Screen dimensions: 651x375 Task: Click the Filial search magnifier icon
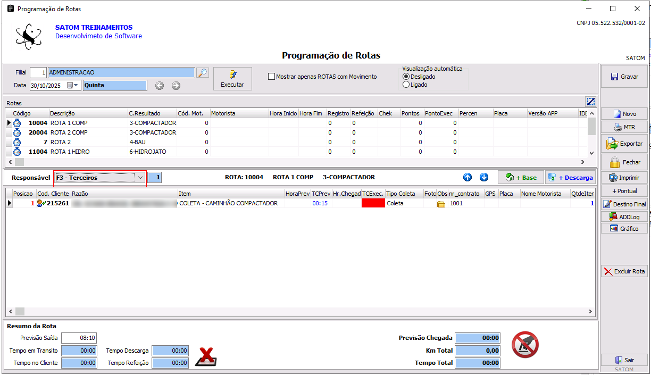(203, 72)
